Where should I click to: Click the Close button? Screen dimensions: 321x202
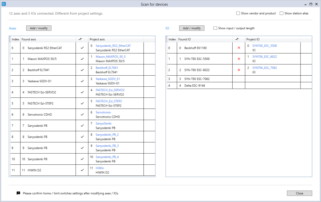300,193
